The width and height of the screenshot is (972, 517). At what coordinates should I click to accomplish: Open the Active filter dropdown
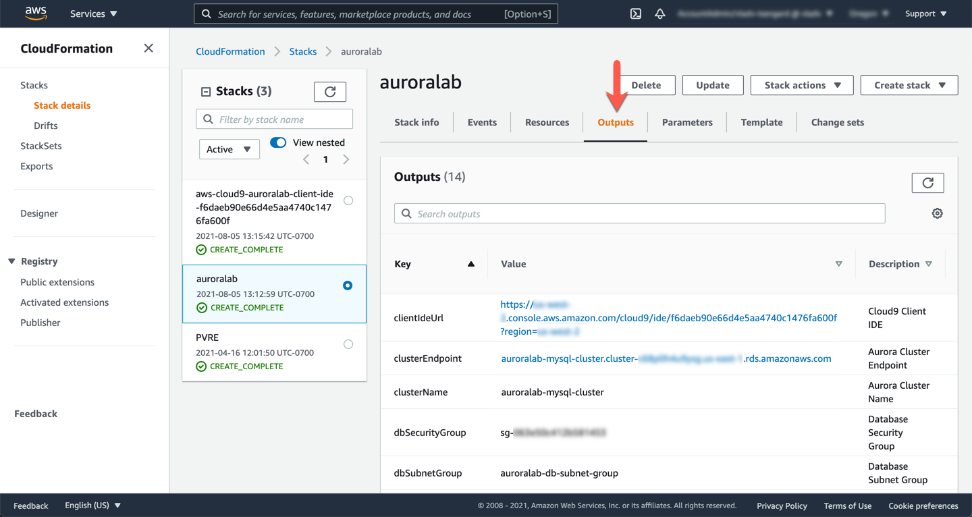[229, 149]
